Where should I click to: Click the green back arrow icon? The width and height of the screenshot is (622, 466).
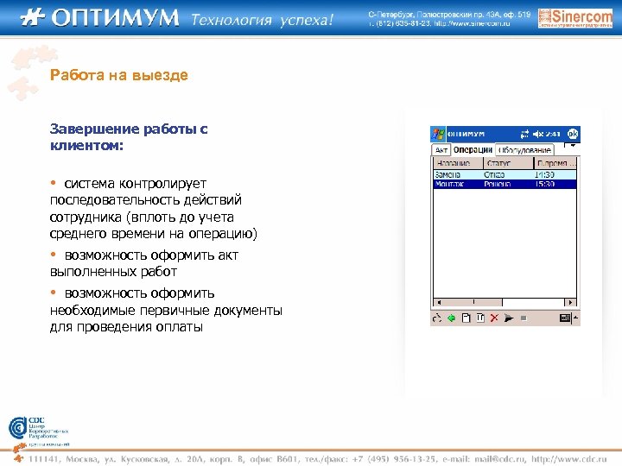(x=451, y=318)
